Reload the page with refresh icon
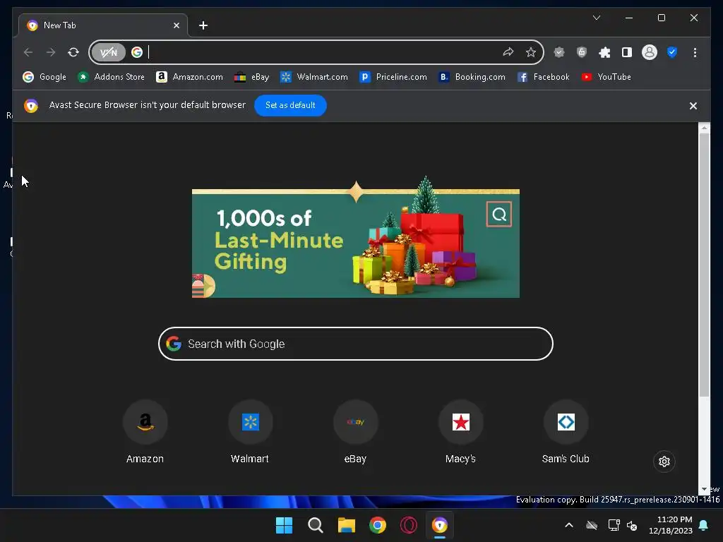 pos(73,52)
